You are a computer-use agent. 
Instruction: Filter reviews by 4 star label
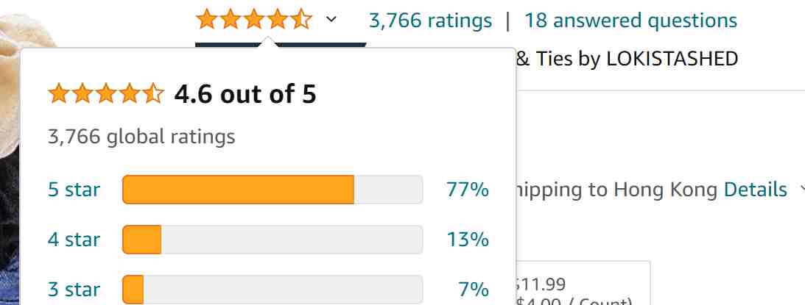(74, 240)
